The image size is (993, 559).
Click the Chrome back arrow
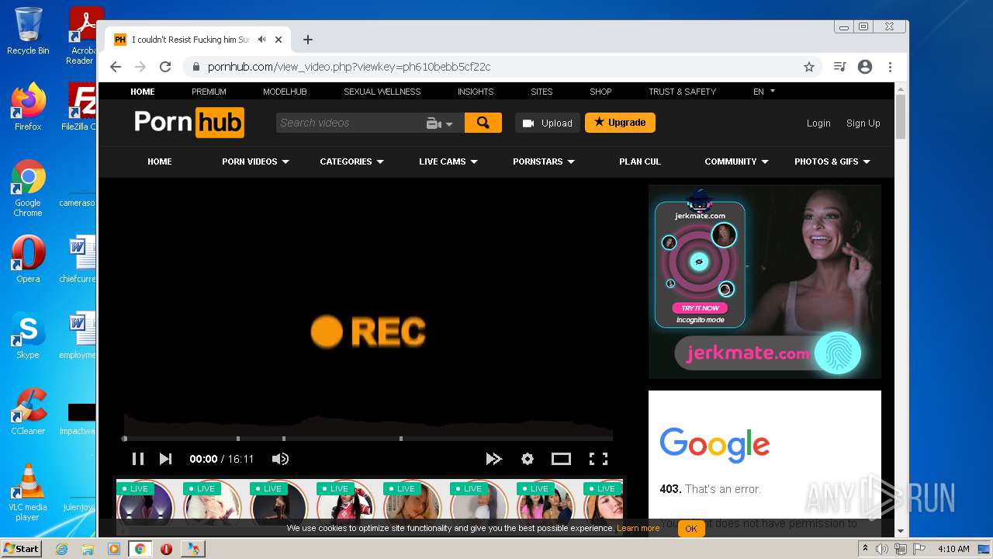(x=116, y=67)
